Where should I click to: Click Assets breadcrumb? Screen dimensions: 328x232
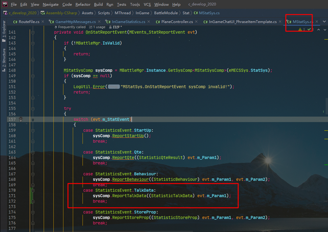click(x=87, y=13)
